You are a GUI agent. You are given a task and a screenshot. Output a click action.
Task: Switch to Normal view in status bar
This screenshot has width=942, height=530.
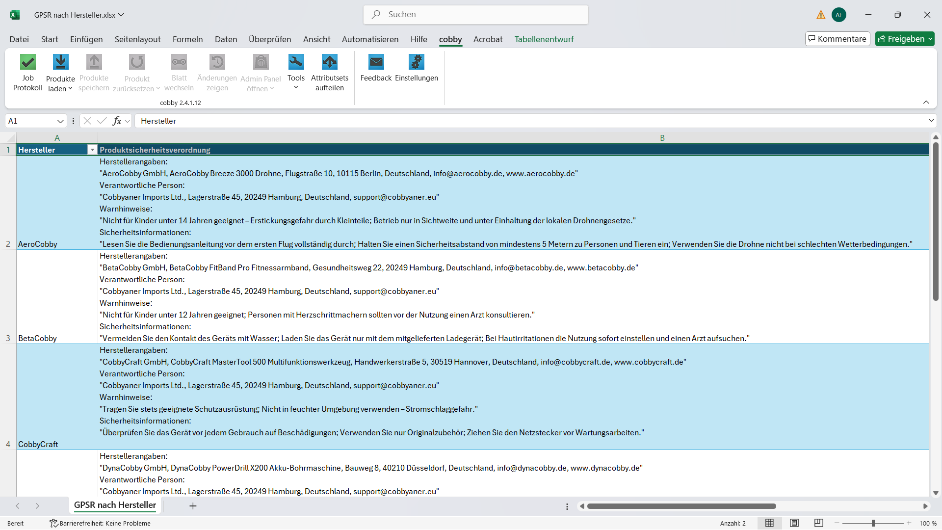pos(769,523)
